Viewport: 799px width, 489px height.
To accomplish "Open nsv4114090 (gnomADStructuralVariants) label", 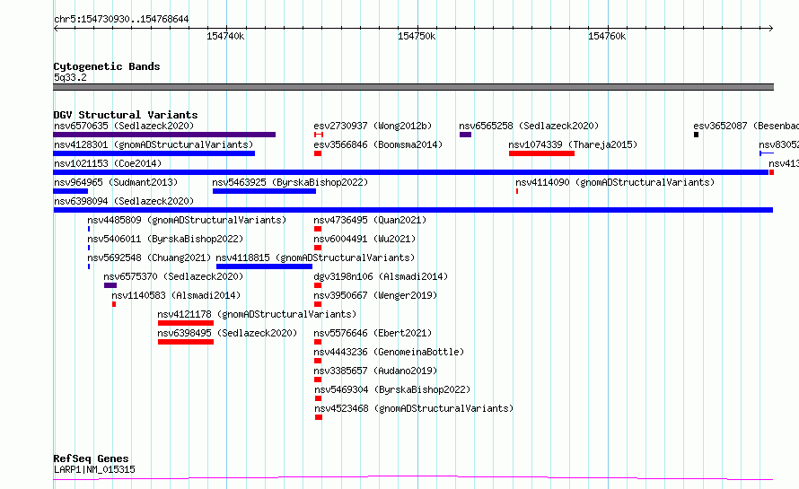I will click(615, 182).
